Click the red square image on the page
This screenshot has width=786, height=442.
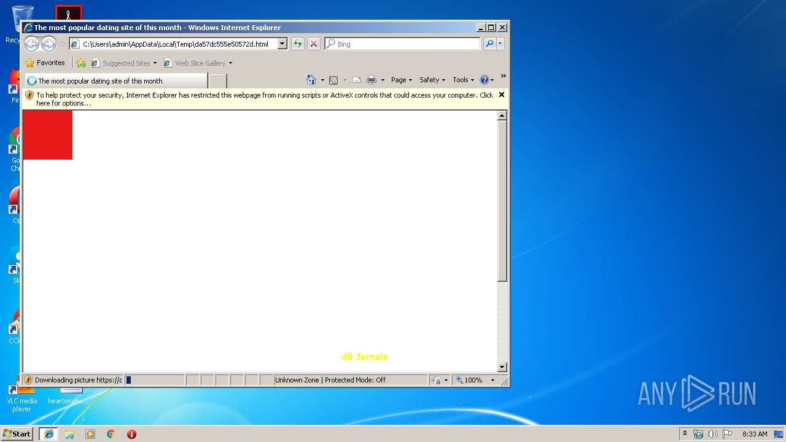coord(47,135)
